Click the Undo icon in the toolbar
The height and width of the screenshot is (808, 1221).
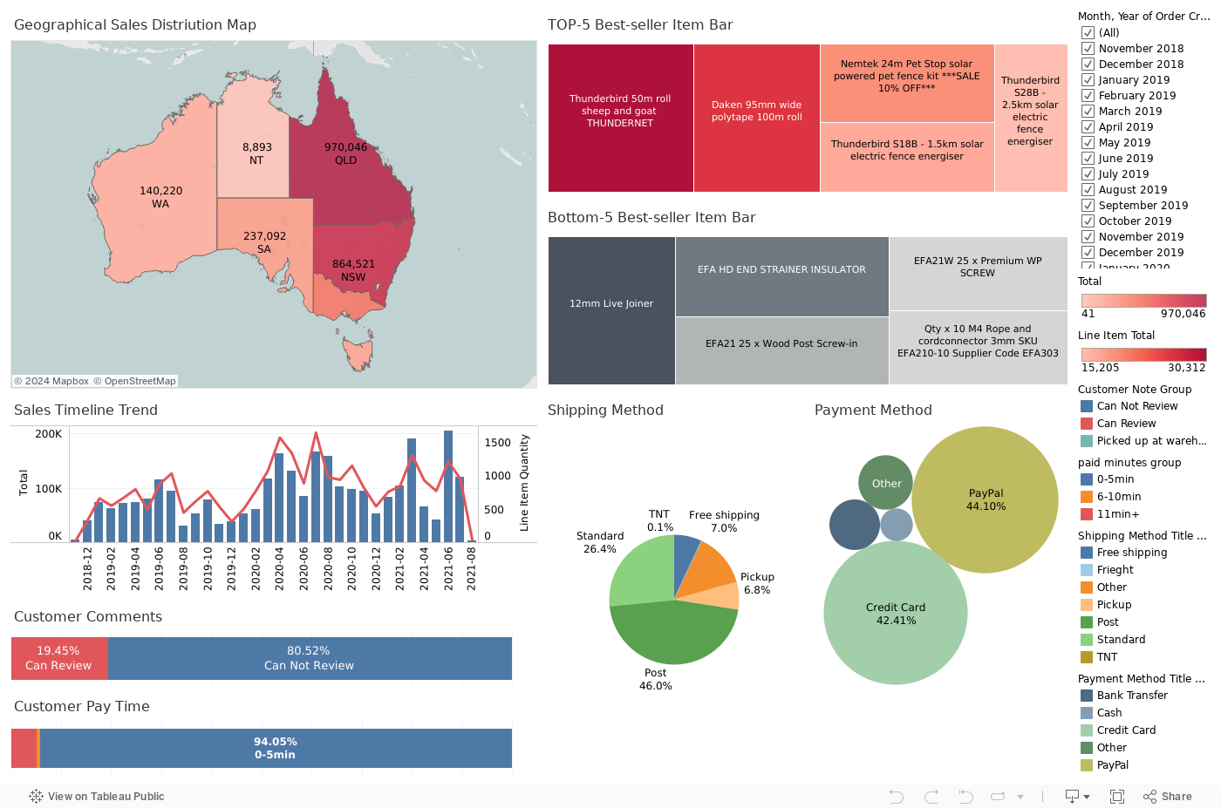pos(896,796)
